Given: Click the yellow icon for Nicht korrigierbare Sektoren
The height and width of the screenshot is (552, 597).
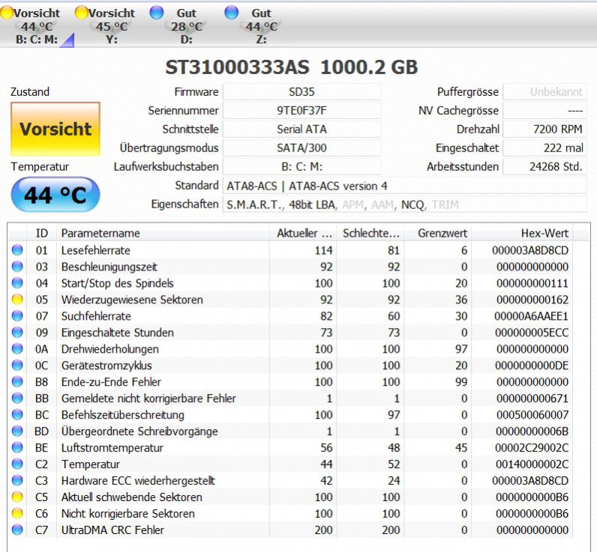Looking at the screenshot, I should [17, 513].
